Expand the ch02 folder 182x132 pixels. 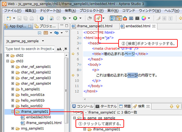[8, 55]
